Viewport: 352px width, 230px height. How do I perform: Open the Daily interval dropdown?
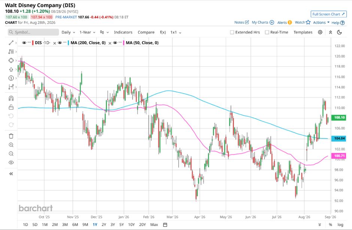[68, 32]
